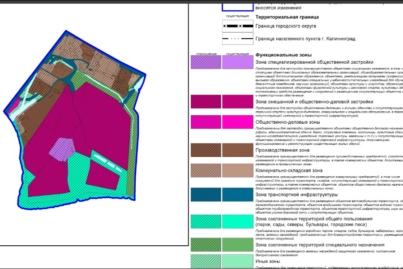Click 'Зона смешанной и общественно-деловой застройки' label
403x269 pixels.
[x=312, y=102]
